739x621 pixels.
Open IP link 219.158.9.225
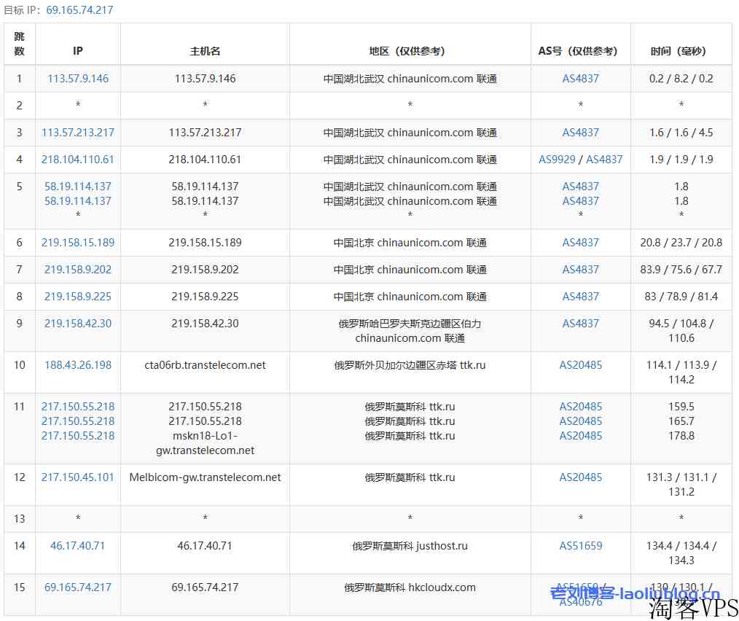pos(78,296)
